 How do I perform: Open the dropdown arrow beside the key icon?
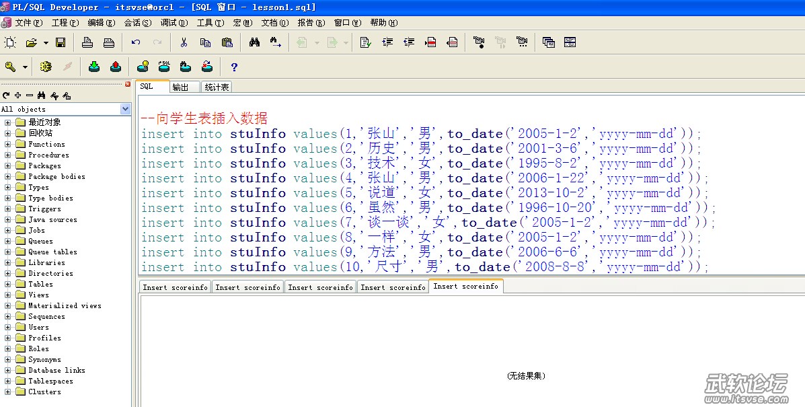coord(25,67)
